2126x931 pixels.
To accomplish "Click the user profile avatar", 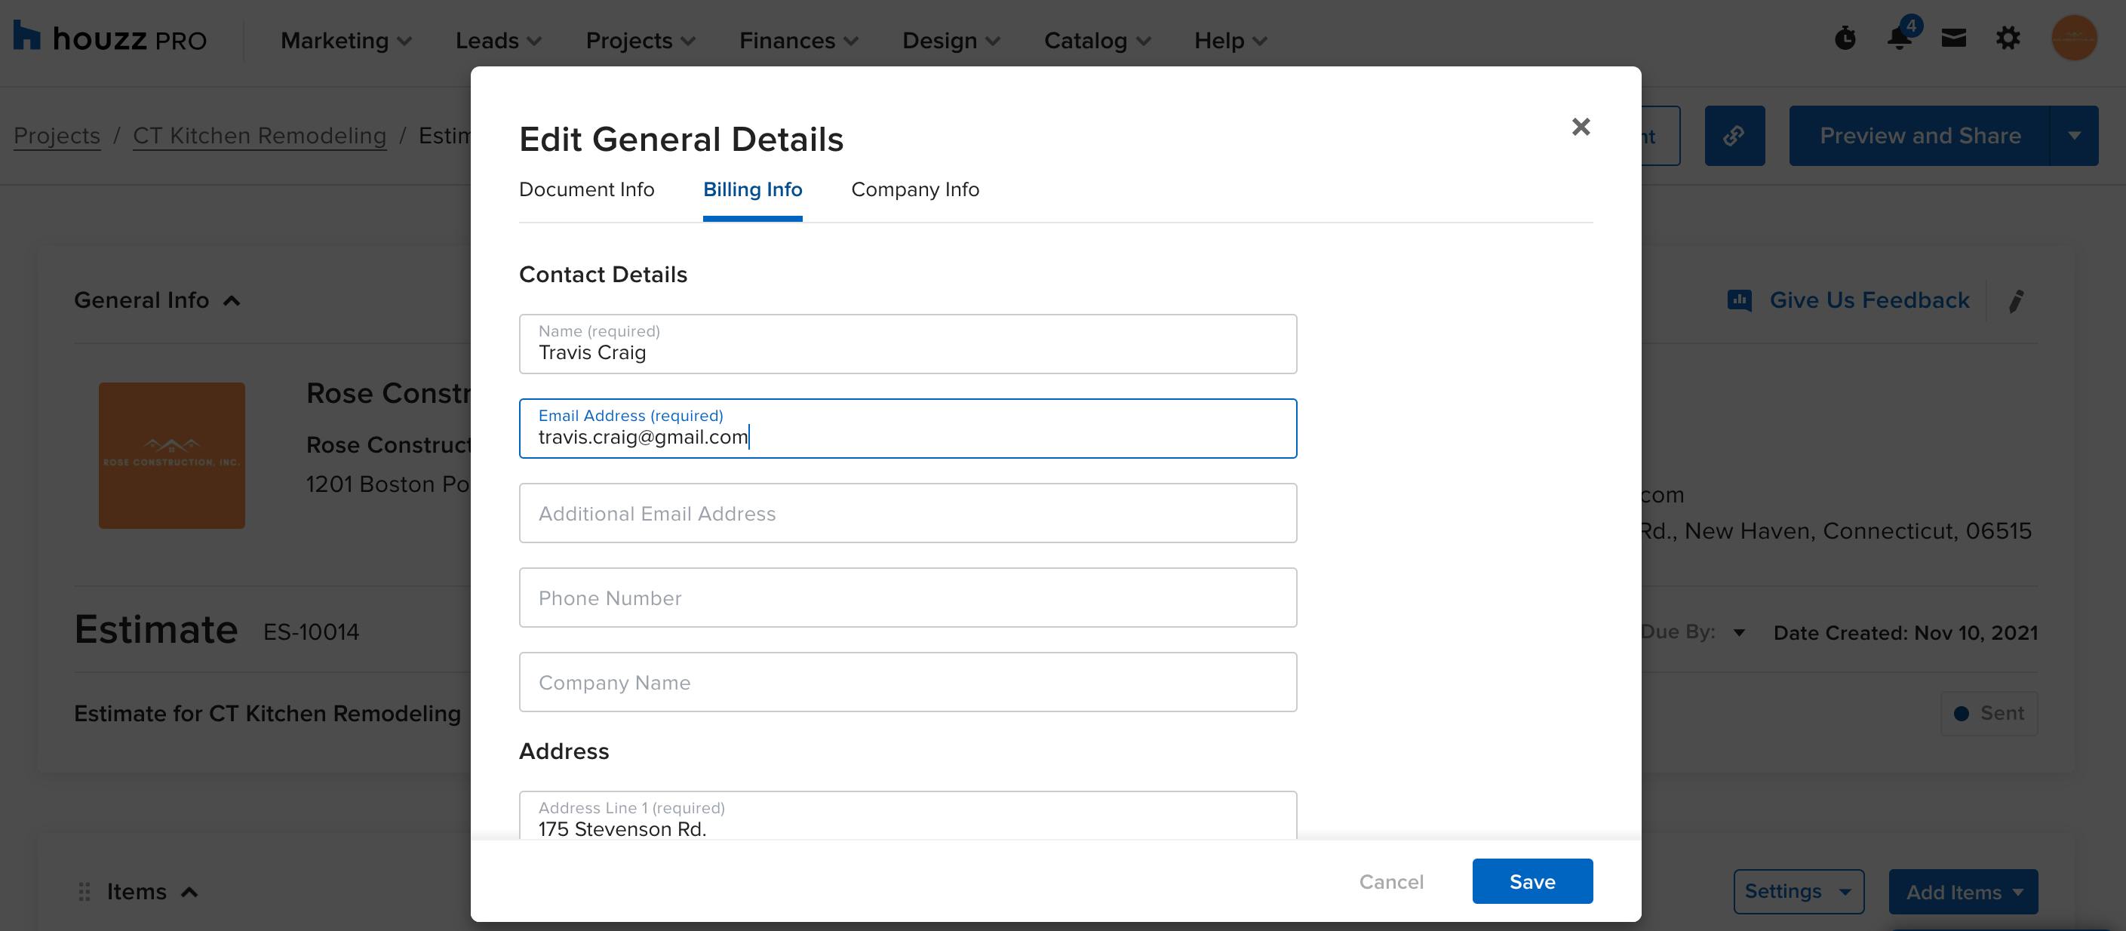I will pyautogui.click(x=2073, y=38).
